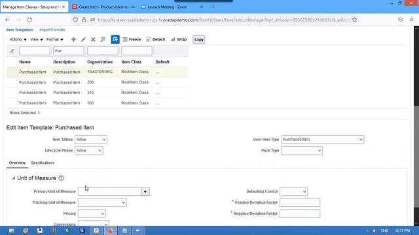Click the Freeze column button
The width and height of the screenshot is (419, 235).
[x=132, y=39]
